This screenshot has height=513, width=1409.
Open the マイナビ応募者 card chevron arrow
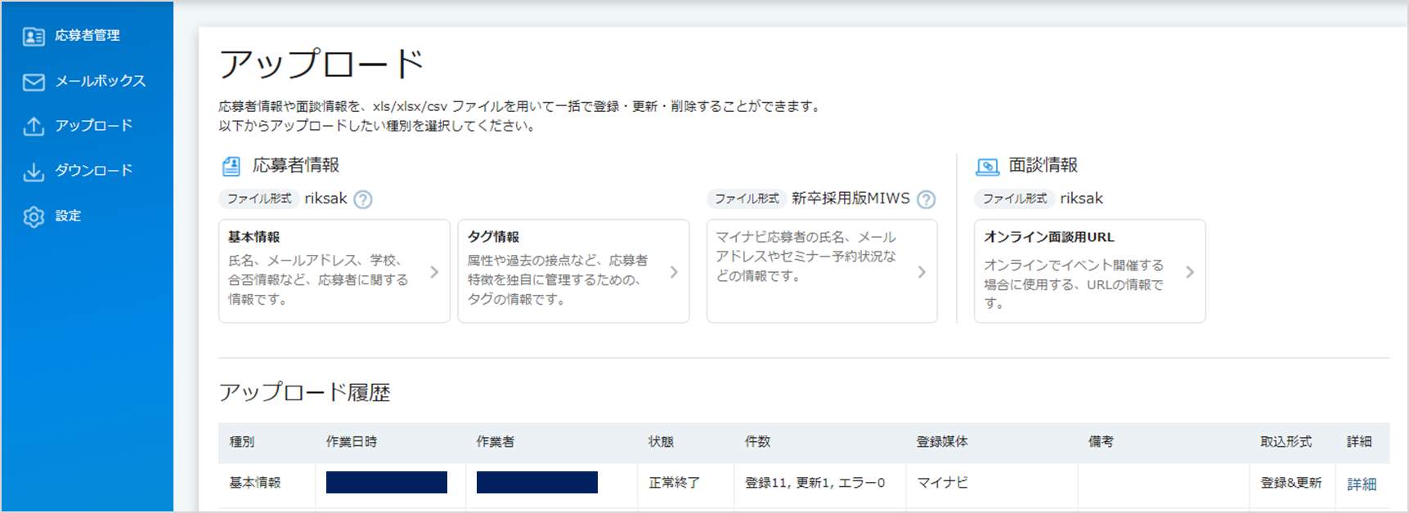tap(922, 272)
